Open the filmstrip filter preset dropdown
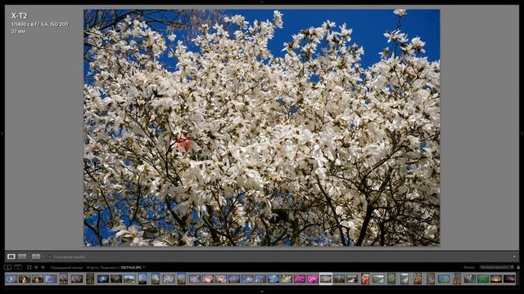Image resolution: width=524 pixels, height=294 pixels. (x=496, y=267)
